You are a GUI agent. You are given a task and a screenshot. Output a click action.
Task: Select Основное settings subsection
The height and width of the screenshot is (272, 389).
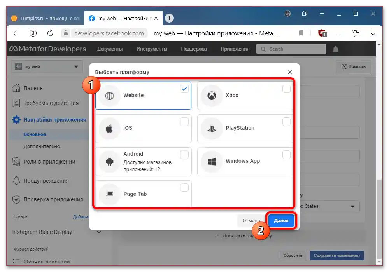click(35, 134)
